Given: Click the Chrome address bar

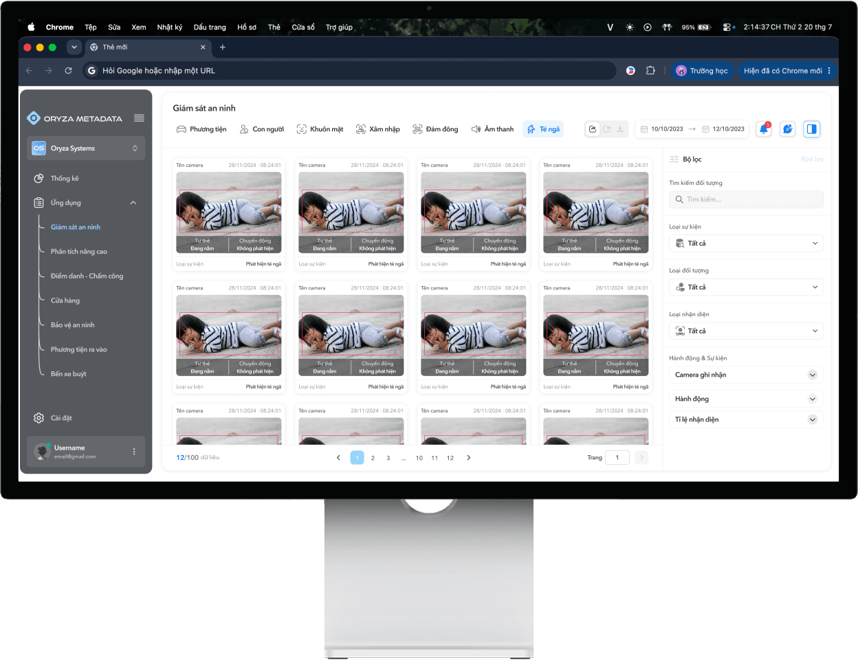Looking at the screenshot, I should 350,71.
